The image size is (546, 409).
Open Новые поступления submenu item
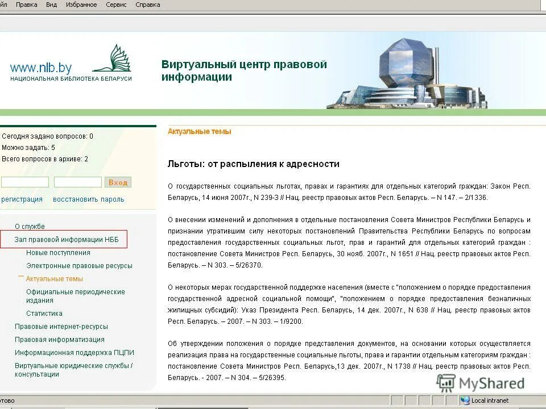[x=58, y=252]
